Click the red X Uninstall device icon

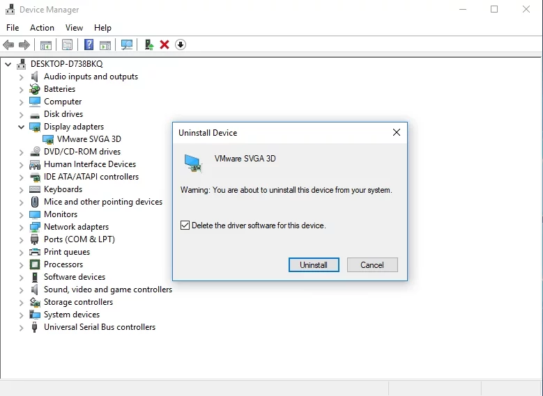165,45
